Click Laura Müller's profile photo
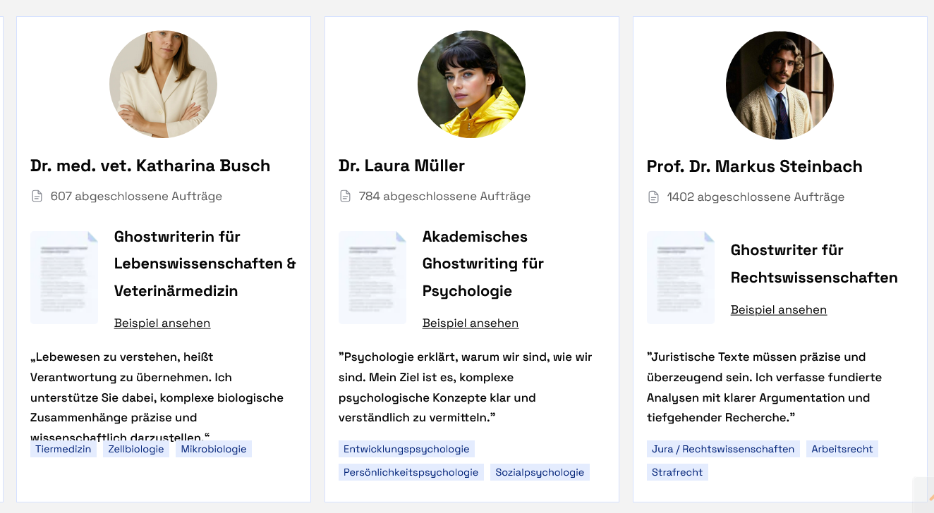The height and width of the screenshot is (513, 934). coord(471,84)
